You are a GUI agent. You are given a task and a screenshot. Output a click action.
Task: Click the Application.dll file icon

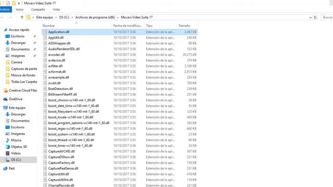point(45,32)
